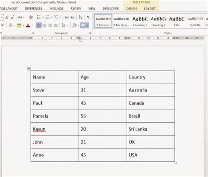Click the 'Pamela' table cell
The width and height of the screenshot is (208, 177).
click(x=55, y=116)
